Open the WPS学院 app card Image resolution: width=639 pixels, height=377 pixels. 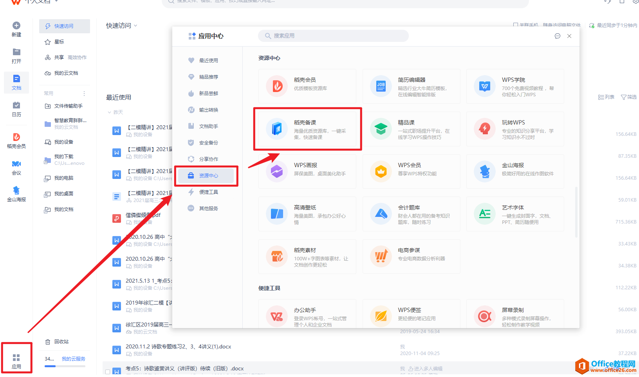coord(515,87)
